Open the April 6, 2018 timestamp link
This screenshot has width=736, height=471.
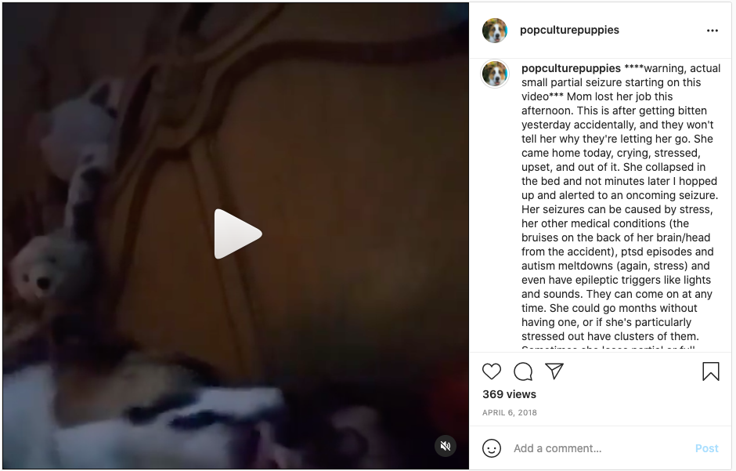510,413
